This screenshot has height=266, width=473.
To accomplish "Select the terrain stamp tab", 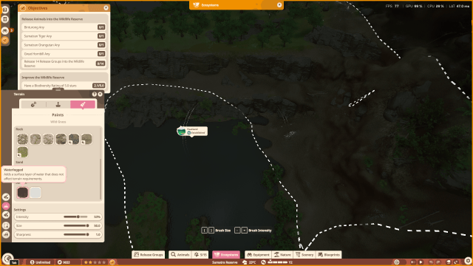I will [58, 104].
